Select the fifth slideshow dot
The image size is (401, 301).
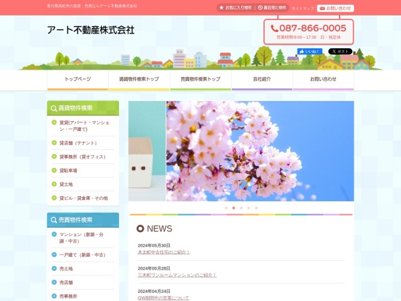(x=256, y=208)
